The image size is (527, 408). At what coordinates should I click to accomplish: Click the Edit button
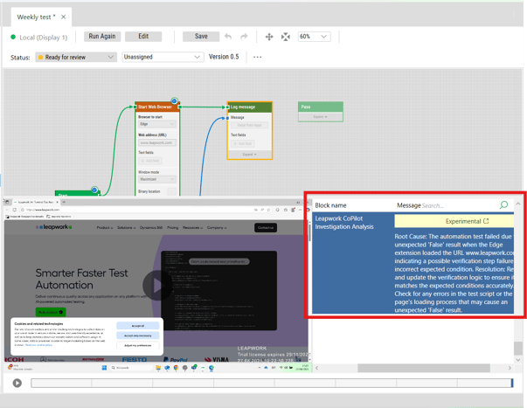[143, 37]
